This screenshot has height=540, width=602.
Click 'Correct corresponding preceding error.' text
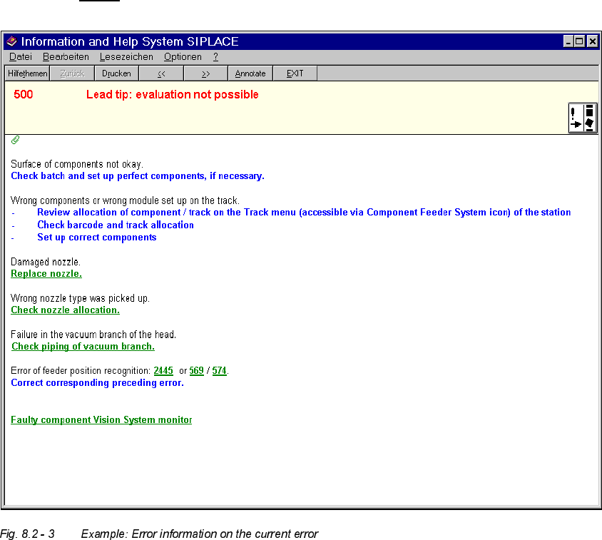point(97,383)
